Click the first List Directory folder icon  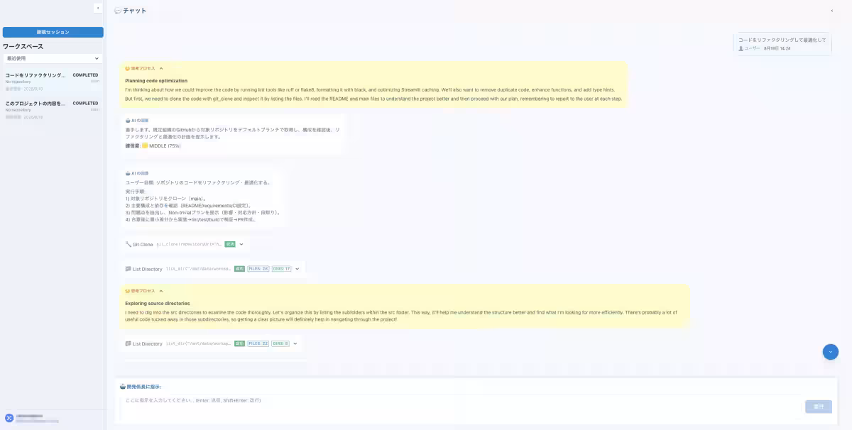pyautogui.click(x=128, y=269)
